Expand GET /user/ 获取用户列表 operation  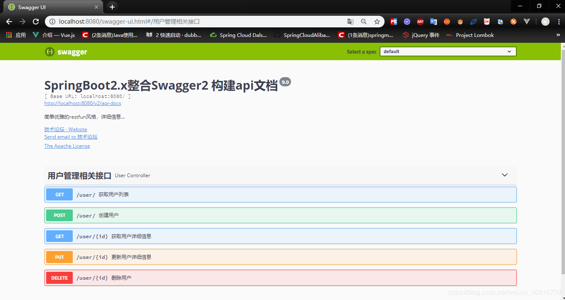pos(280,195)
